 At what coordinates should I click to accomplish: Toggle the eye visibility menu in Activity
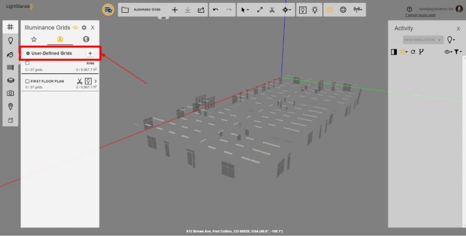pyautogui.click(x=448, y=52)
